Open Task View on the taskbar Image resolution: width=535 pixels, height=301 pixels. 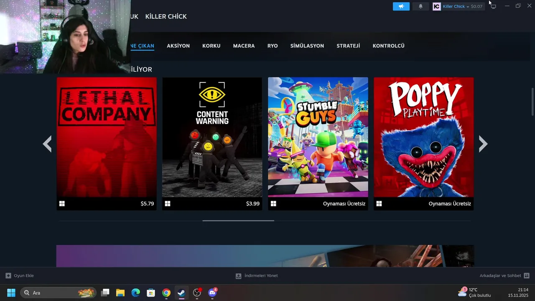105,293
